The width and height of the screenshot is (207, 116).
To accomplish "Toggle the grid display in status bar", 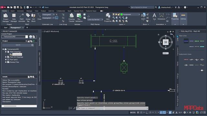I will click(138, 112).
